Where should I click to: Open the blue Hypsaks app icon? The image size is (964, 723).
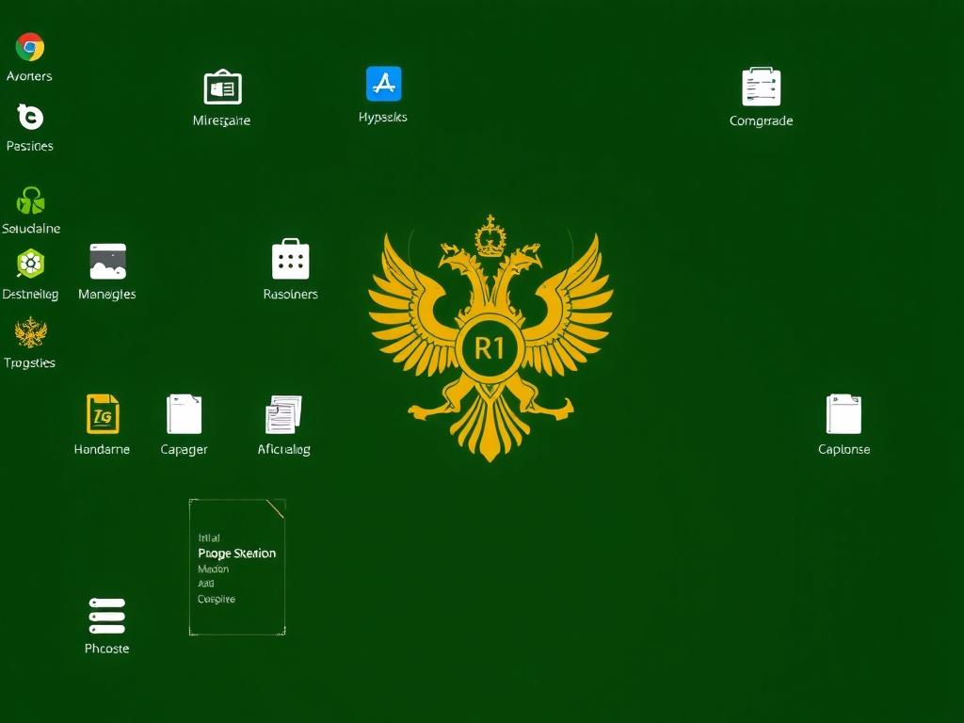click(x=383, y=85)
